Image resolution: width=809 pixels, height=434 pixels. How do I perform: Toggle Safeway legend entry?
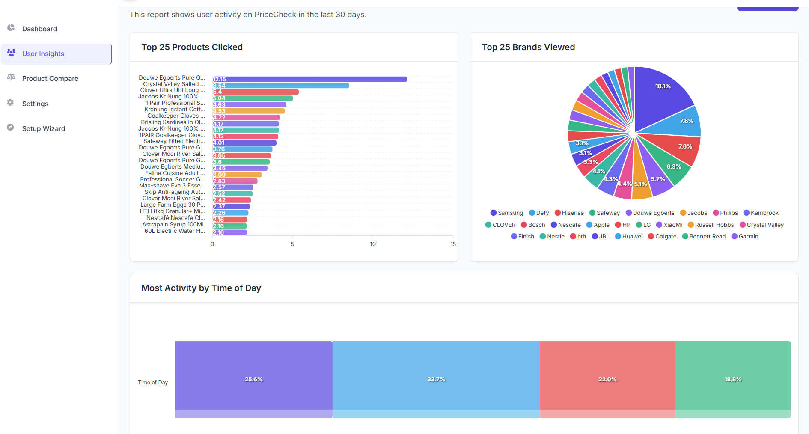click(x=605, y=213)
